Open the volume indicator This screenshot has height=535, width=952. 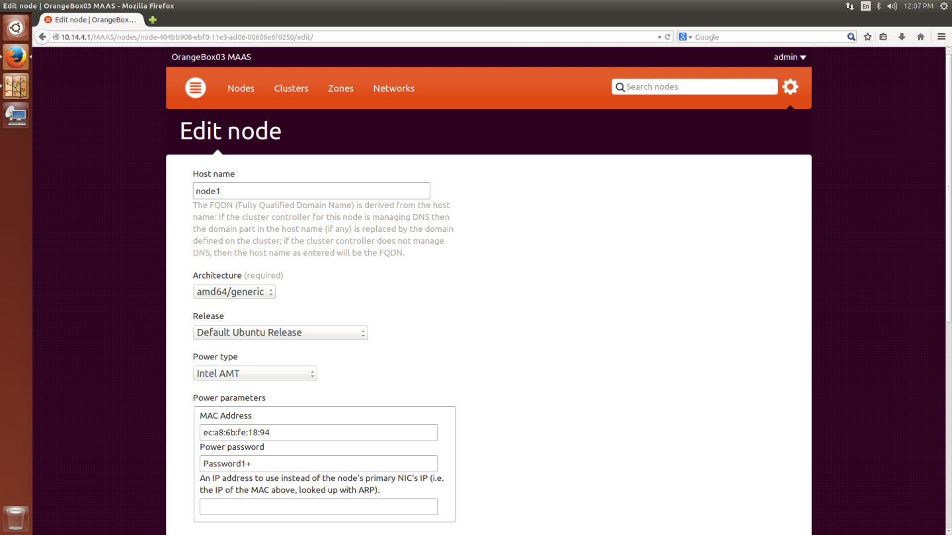click(x=892, y=6)
